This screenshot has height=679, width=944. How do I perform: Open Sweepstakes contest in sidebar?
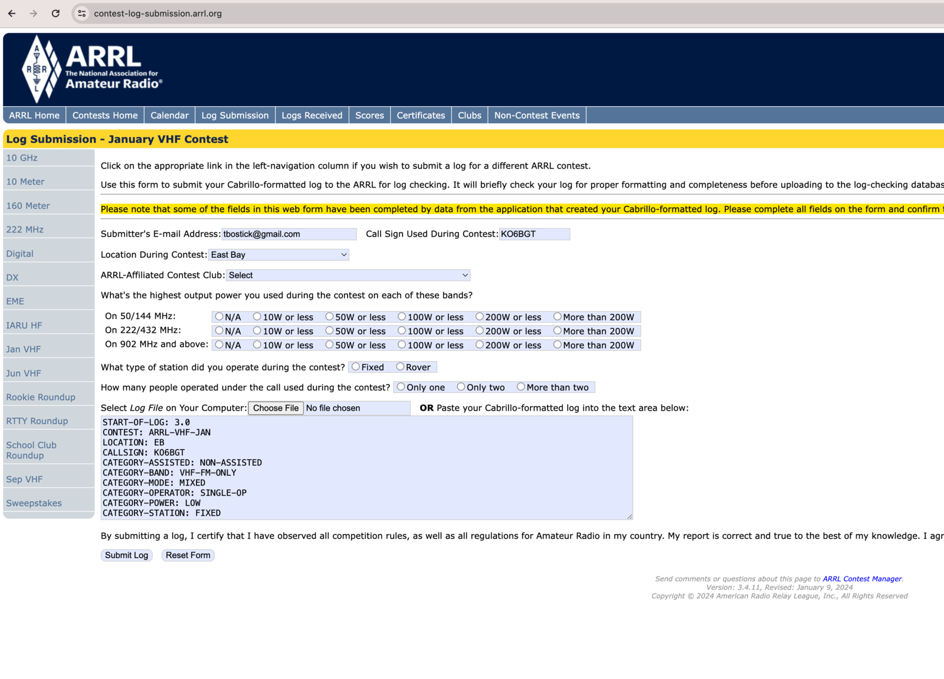coord(34,503)
